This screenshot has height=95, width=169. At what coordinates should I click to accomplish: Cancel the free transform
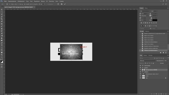pyautogui.click(x=62, y=4)
